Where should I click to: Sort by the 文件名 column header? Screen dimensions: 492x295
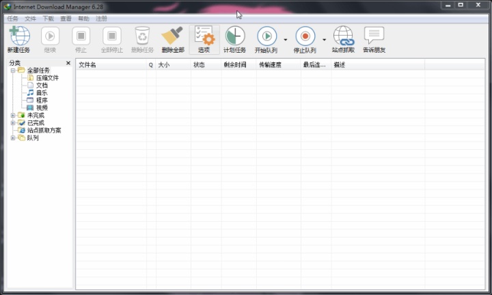[x=111, y=65]
